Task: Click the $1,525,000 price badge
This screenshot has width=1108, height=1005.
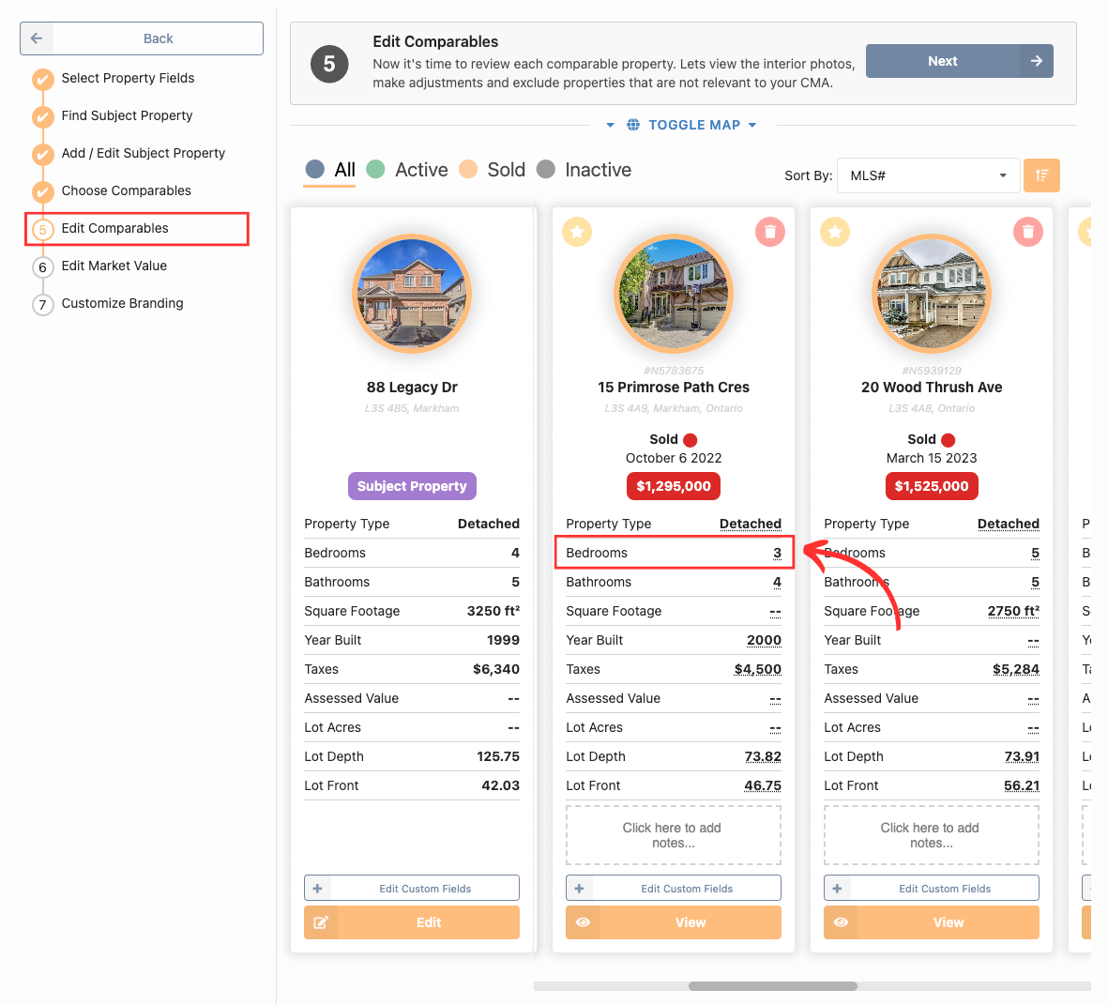Action: (931, 486)
